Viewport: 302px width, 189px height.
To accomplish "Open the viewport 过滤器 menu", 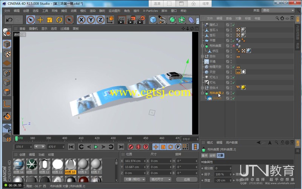I will 65,29.
